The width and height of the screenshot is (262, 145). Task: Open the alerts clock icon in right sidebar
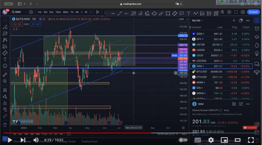pos(257,29)
